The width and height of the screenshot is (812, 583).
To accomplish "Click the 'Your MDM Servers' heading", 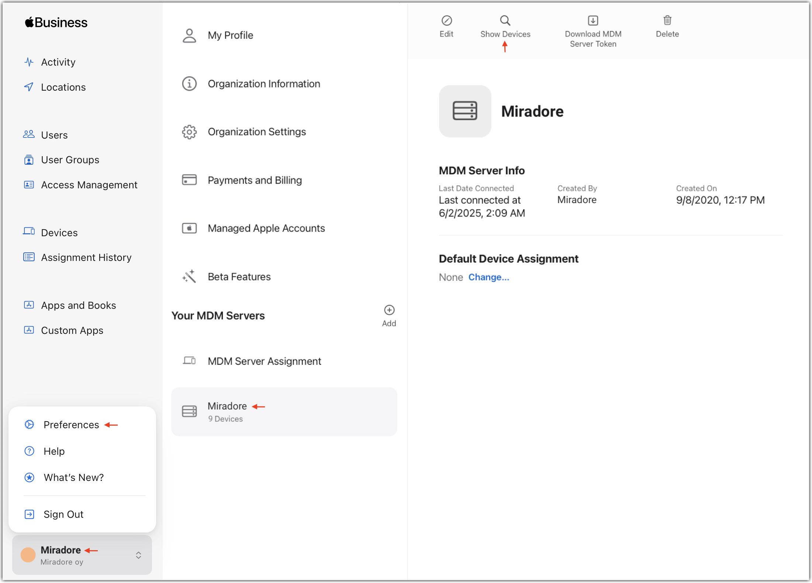I will click(218, 315).
